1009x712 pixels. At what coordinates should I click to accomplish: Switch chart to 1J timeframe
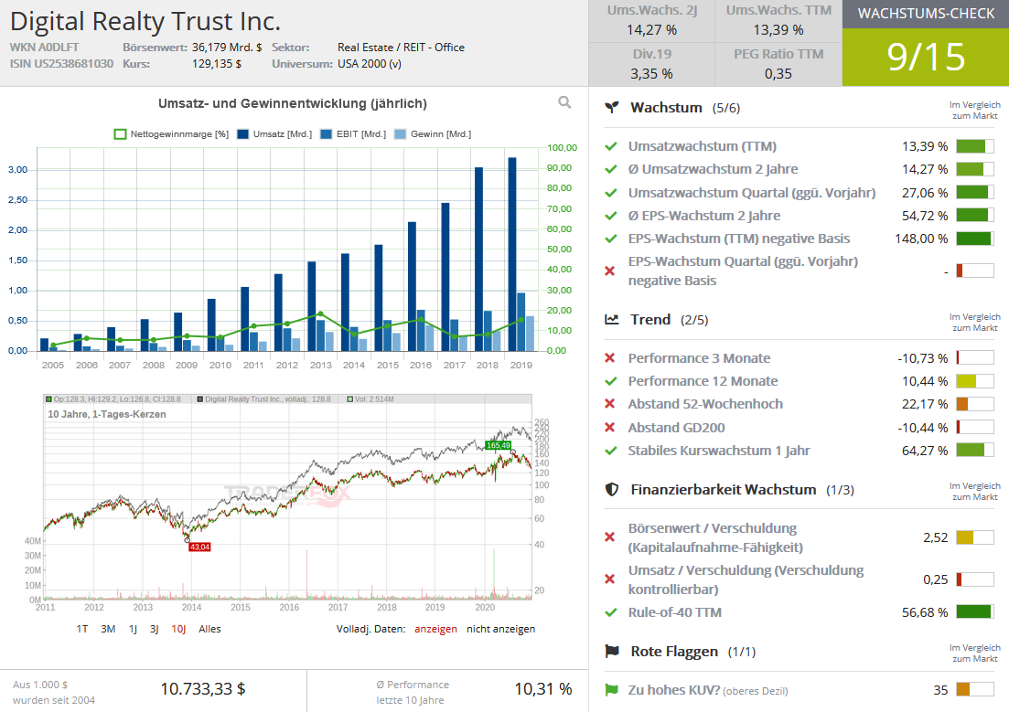click(133, 629)
